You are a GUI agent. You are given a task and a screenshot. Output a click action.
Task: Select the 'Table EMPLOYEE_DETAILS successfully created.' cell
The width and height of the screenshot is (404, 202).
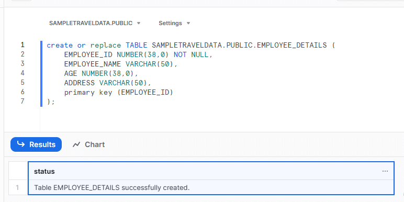211,187
